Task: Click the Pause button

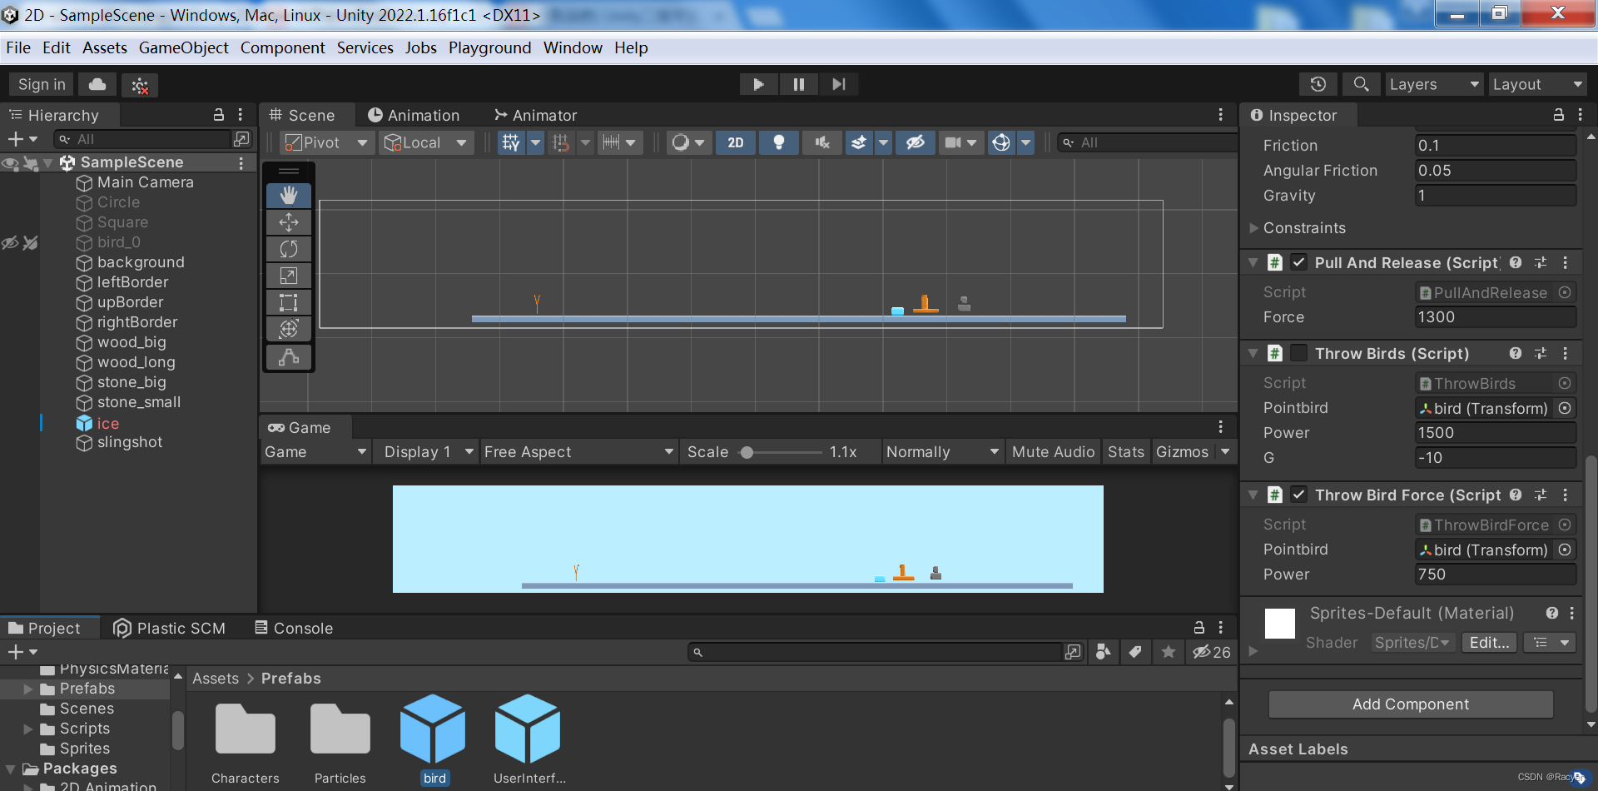Action: [798, 84]
